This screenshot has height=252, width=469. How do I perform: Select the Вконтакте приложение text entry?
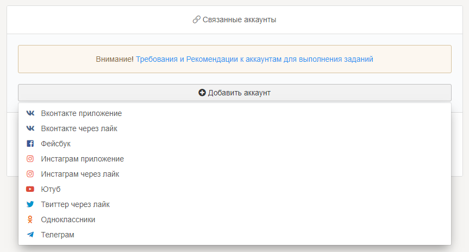pos(81,114)
